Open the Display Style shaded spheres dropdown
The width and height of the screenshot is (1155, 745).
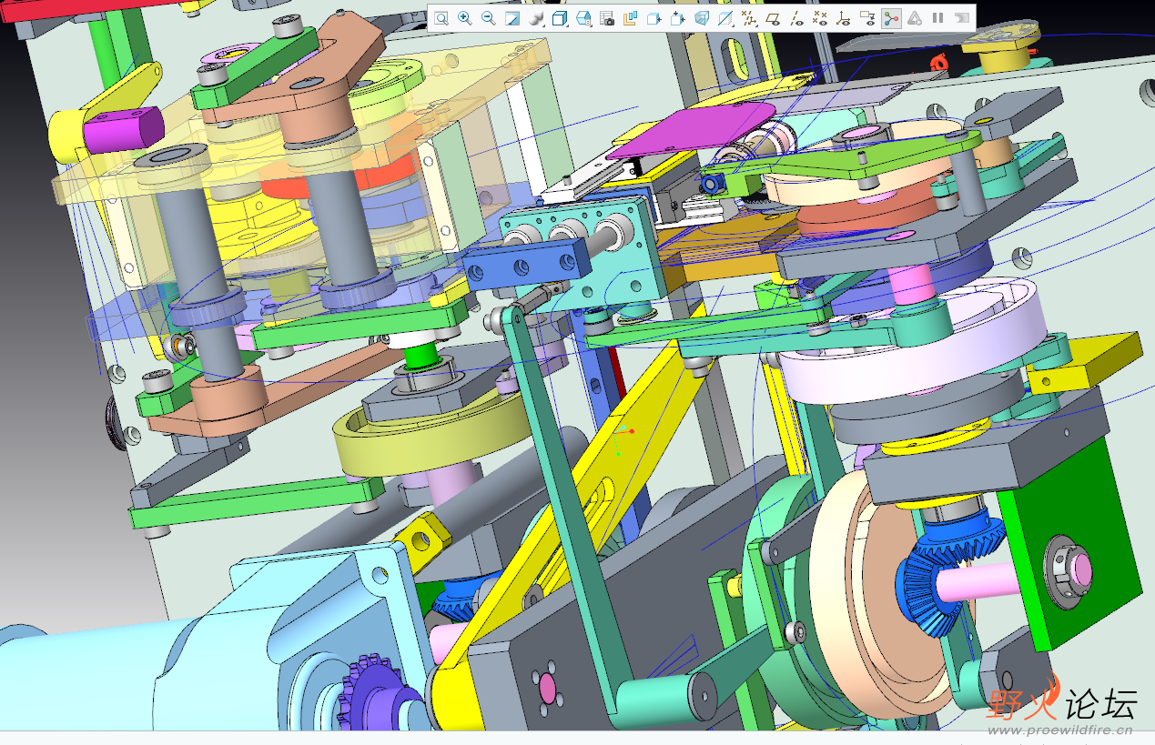[x=536, y=18]
